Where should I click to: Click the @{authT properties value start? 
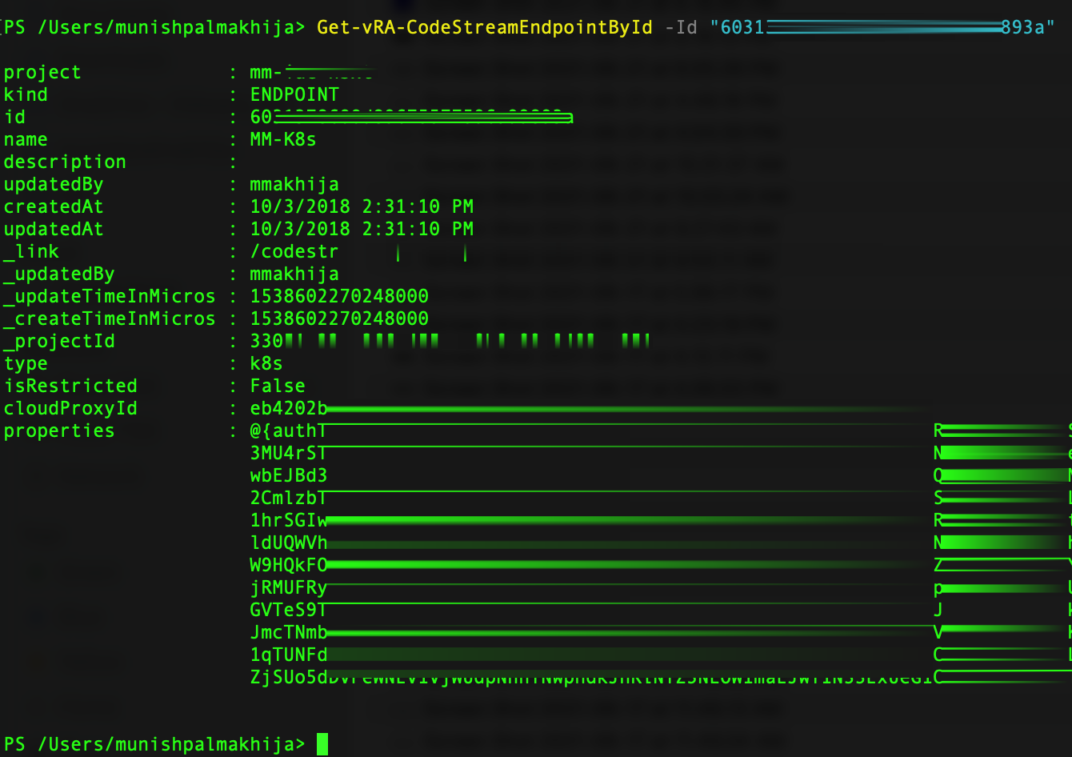(288, 431)
